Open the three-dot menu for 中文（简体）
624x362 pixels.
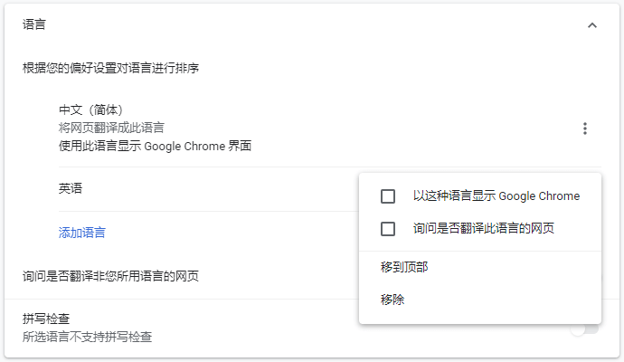585,129
